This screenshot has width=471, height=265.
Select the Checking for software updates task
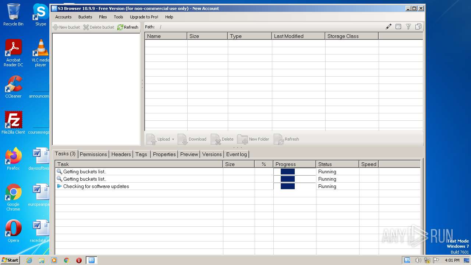tap(238, 186)
